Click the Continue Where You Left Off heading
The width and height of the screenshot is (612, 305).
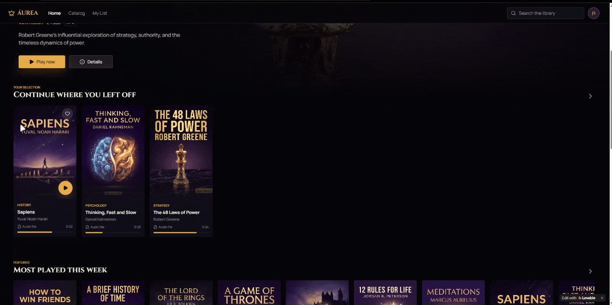(x=74, y=95)
